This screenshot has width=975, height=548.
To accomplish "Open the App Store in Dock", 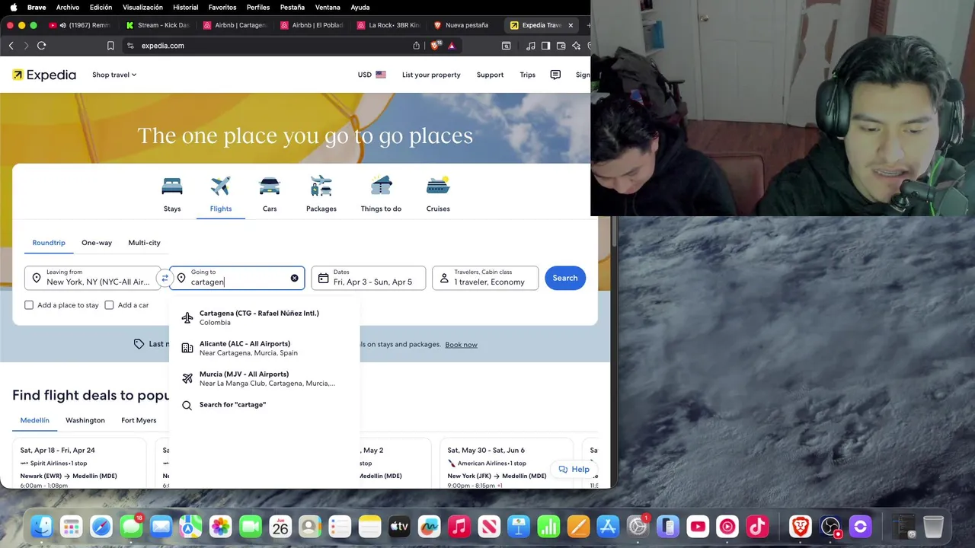I will tap(608, 527).
